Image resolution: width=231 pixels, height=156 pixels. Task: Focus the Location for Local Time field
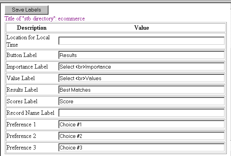pos(141,41)
